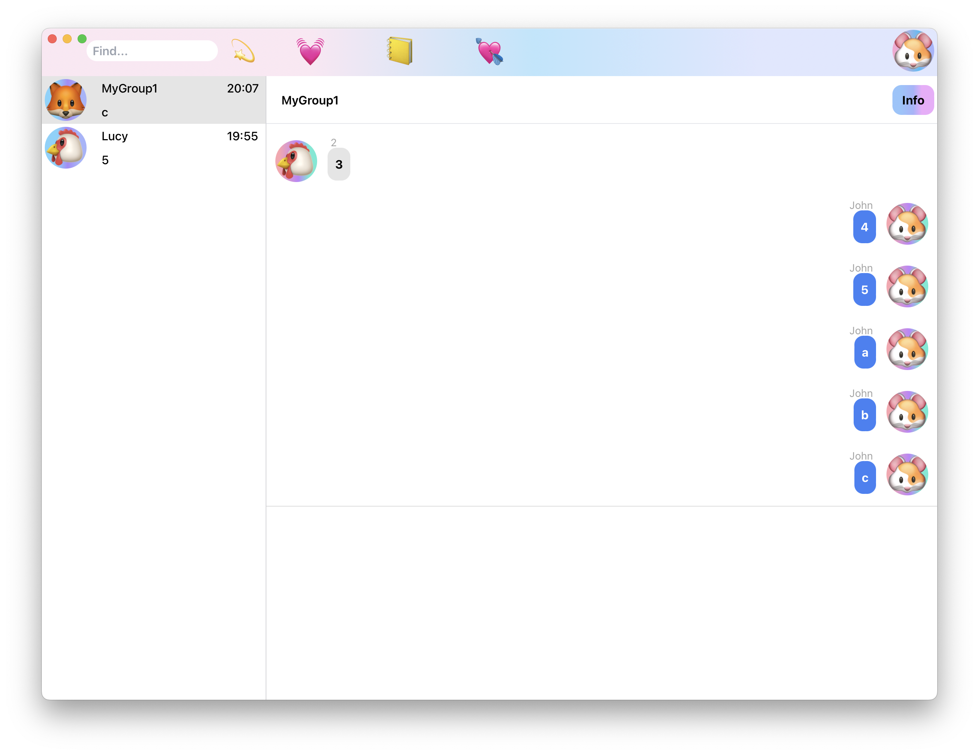Open the yellow notebook icon
The width and height of the screenshot is (979, 755).
point(400,51)
